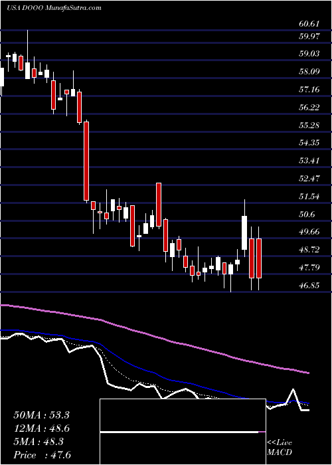Click the last red candle on the right
Image resolution: width=332 pixels, height=465 pixels.
259,258
